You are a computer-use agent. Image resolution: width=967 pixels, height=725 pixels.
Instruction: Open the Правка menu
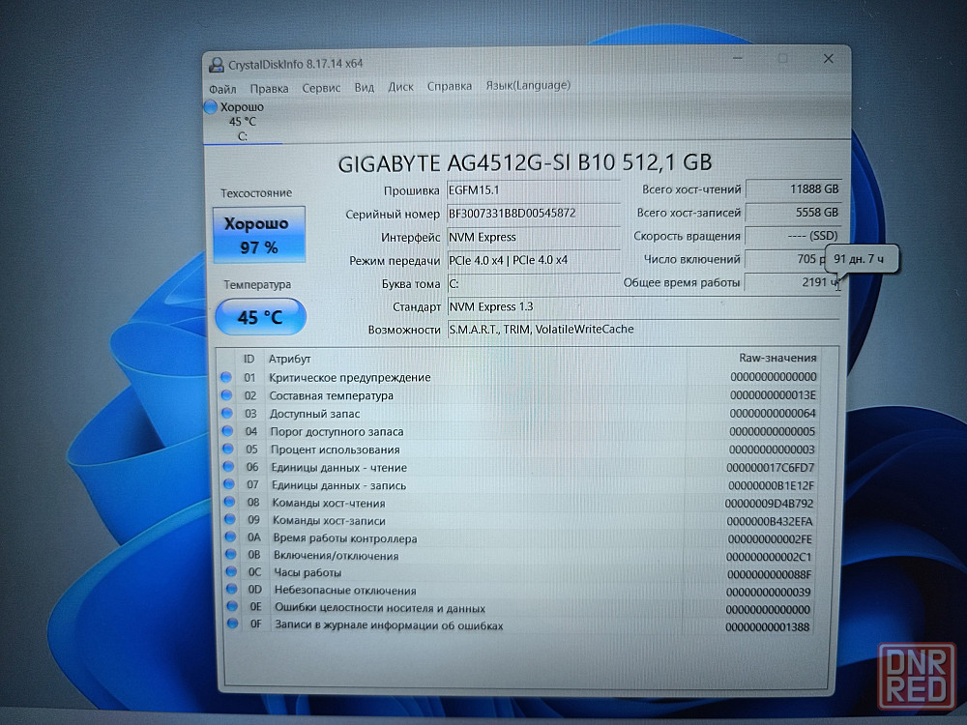coord(269,88)
